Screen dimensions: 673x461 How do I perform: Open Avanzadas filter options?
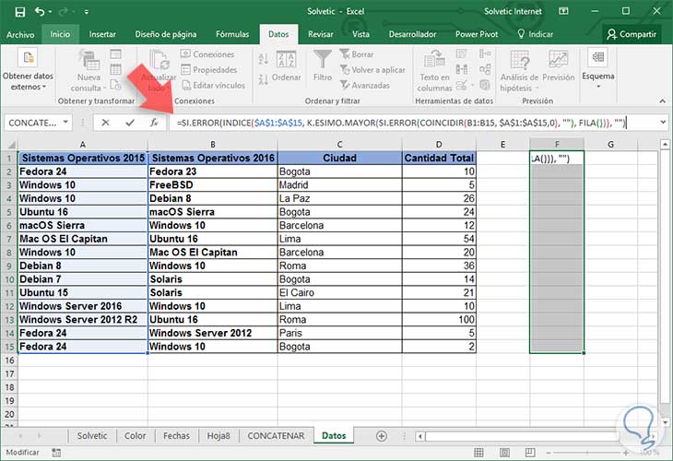click(365, 85)
